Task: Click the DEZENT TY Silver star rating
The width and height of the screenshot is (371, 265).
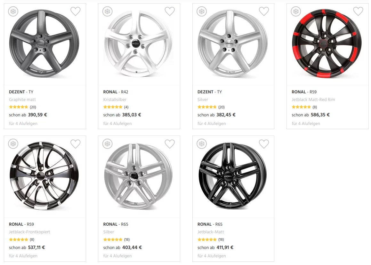Action: pos(207,107)
